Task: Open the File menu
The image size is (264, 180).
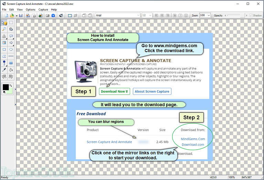Action: (x=4, y=10)
